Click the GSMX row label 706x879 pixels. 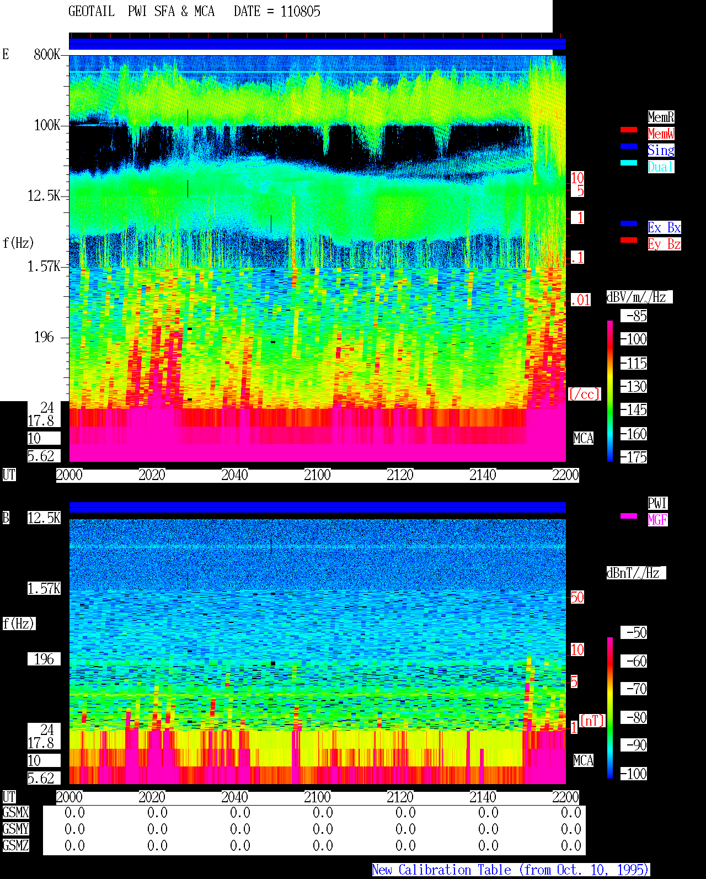[x=15, y=813]
